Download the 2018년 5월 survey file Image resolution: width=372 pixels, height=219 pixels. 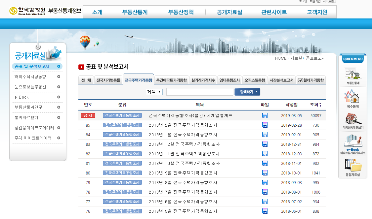[265, 211]
